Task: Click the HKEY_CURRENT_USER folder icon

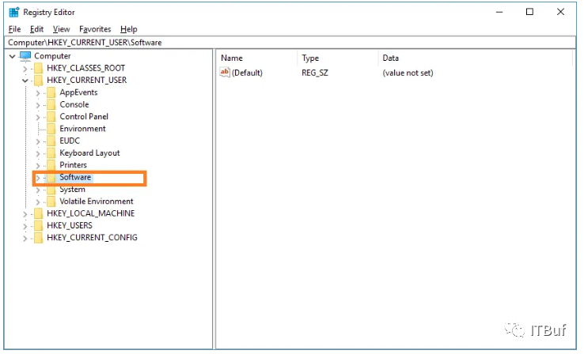Action: coord(38,81)
